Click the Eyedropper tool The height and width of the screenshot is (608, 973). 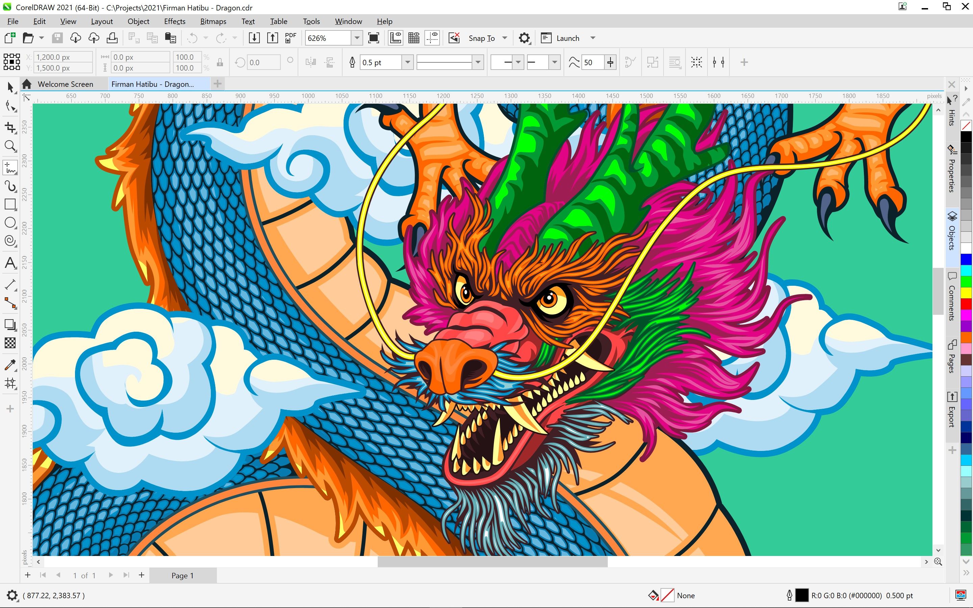pos(10,363)
